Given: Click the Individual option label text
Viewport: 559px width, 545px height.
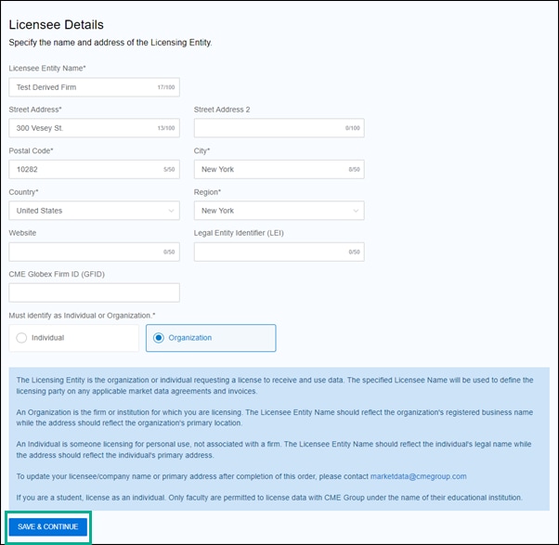Looking at the screenshot, I should [x=47, y=338].
